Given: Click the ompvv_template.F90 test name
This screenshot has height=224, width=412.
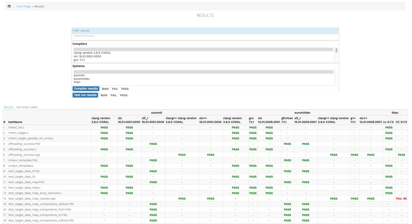Looking at the screenshot, I should point(23,160).
